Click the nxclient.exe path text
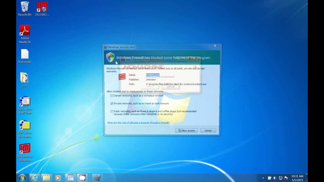The height and width of the screenshot is (182, 324). click(x=176, y=84)
